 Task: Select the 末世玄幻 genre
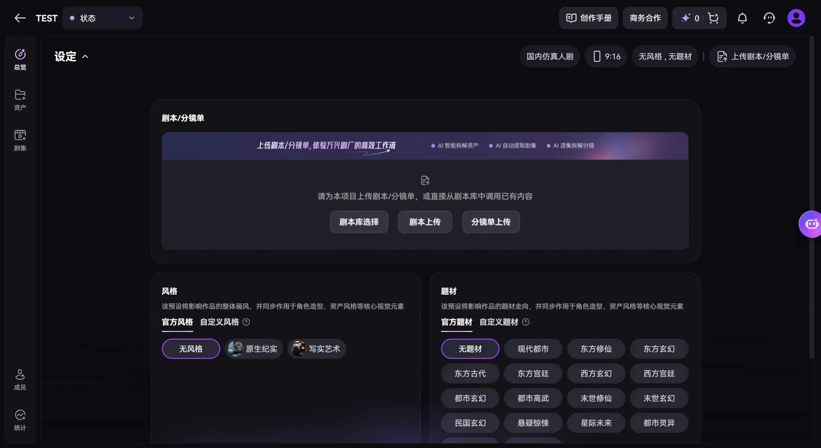[x=659, y=398]
